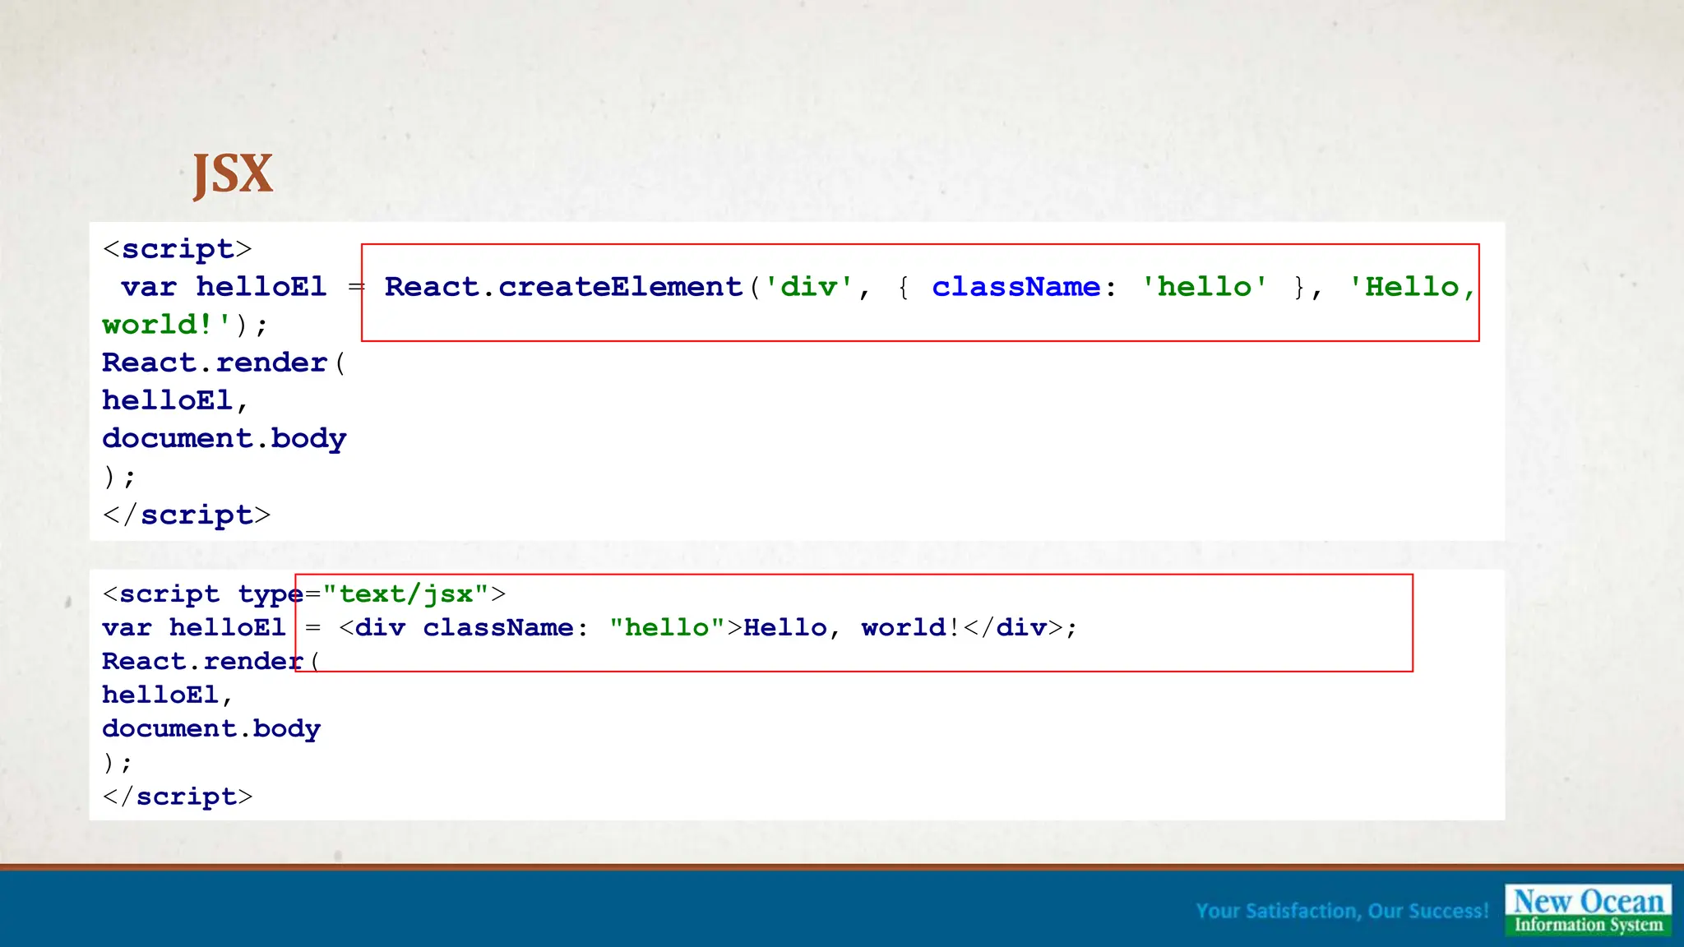Click the React.createElement code text
This screenshot has width=1684, height=947.
[563, 287]
